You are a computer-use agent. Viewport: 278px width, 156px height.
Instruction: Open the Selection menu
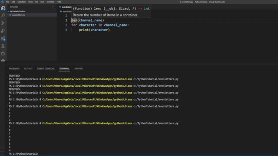(22, 2)
